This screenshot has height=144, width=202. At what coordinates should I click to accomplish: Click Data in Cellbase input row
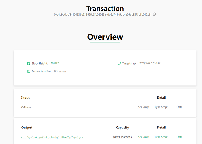[179, 107]
